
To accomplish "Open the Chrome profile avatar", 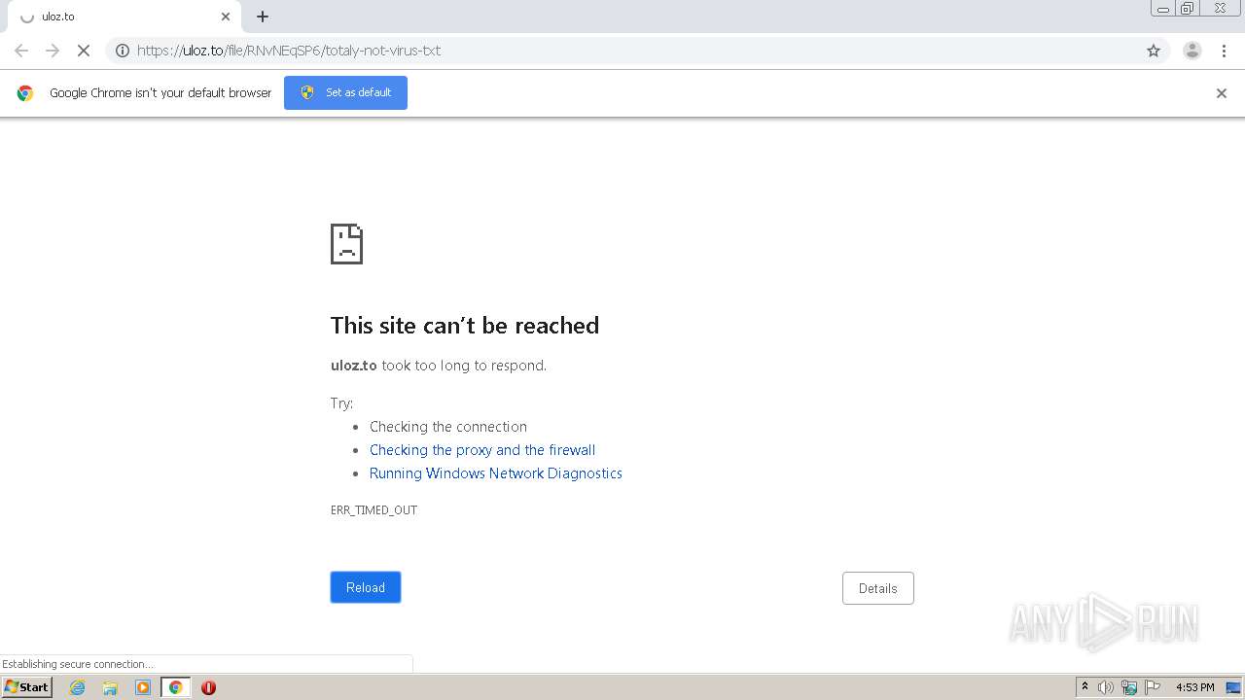I will (1192, 51).
